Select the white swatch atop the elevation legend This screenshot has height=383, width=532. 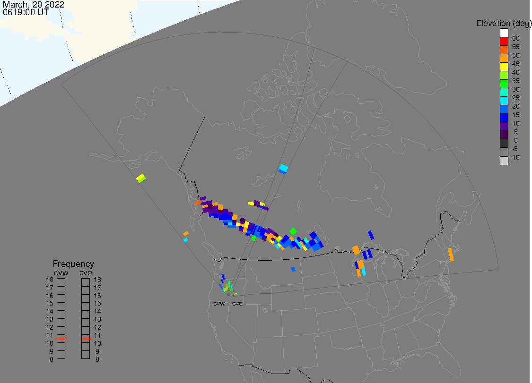[504, 33]
